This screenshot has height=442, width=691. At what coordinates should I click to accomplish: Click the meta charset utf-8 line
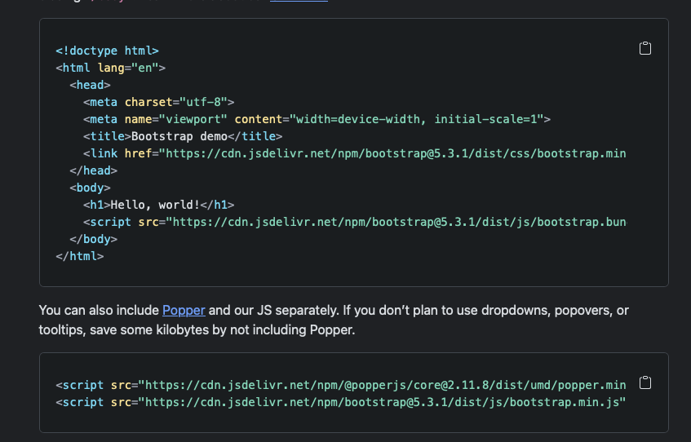pos(158,102)
